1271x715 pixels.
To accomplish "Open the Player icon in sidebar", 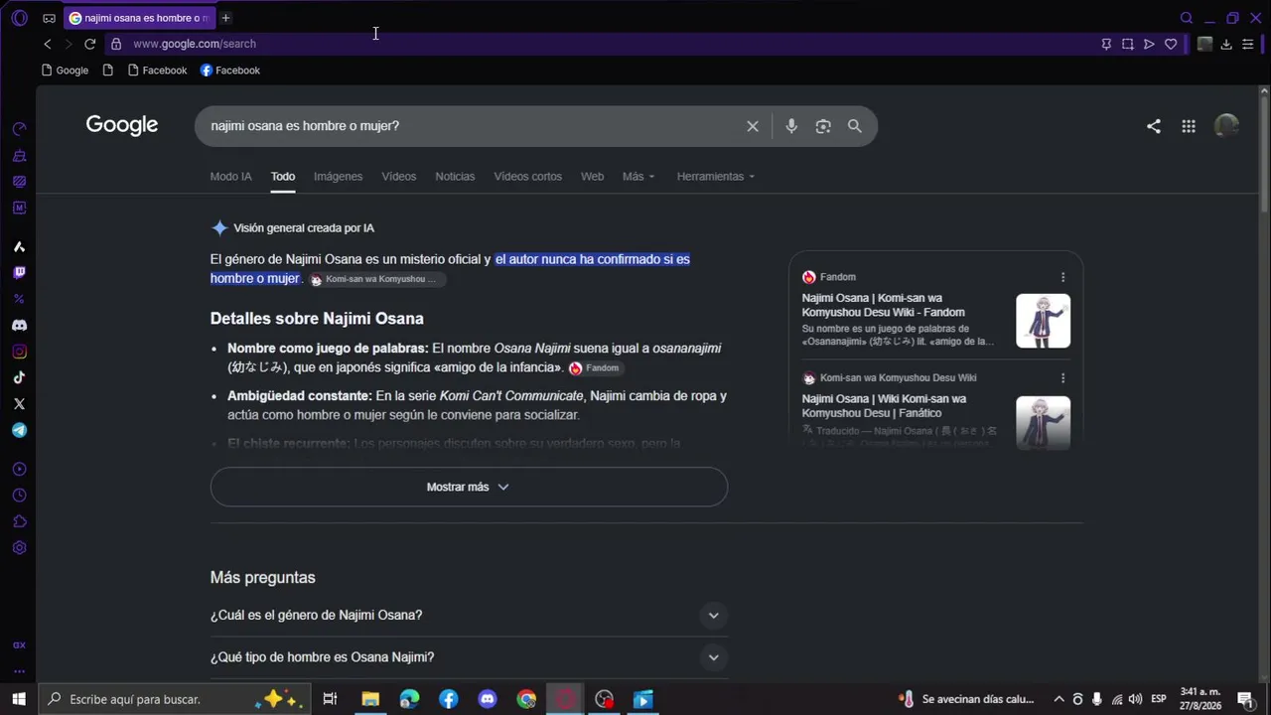I will click(19, 470).
